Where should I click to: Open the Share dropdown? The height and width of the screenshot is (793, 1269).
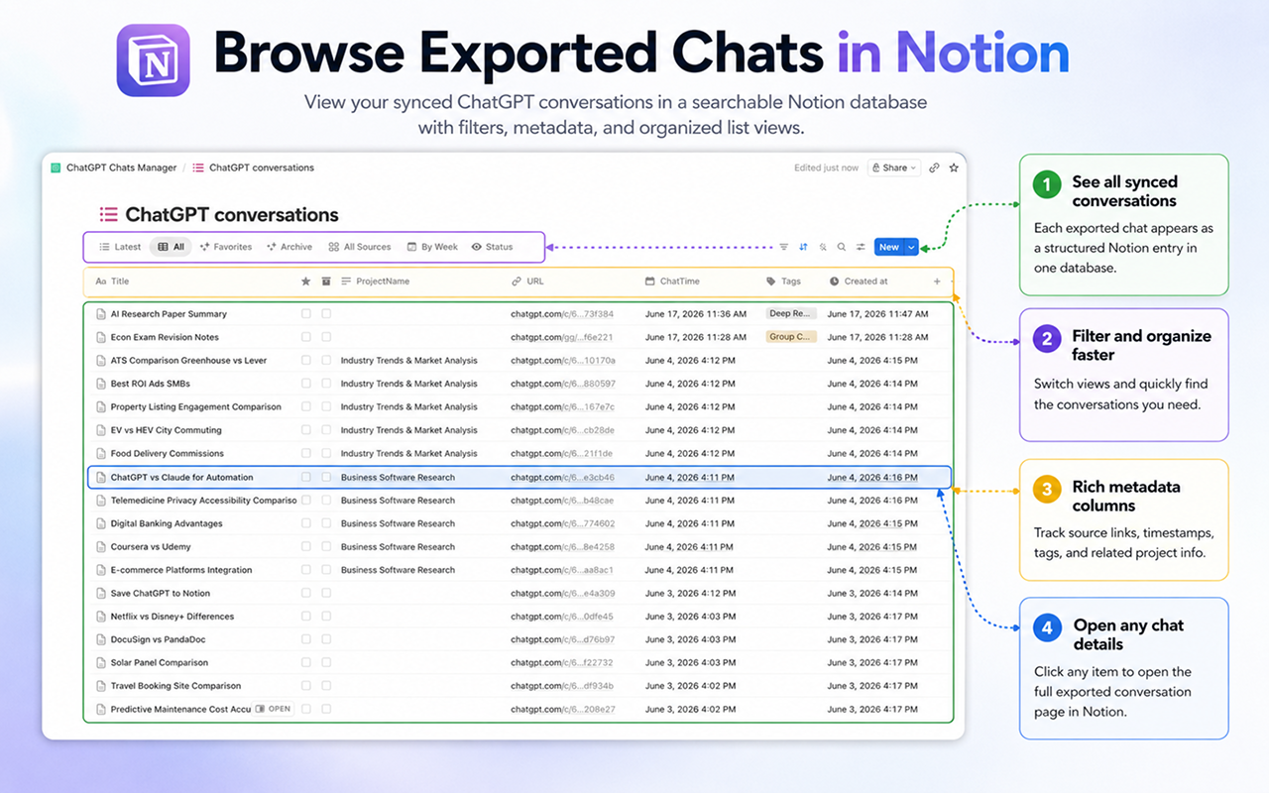[894, 169]
